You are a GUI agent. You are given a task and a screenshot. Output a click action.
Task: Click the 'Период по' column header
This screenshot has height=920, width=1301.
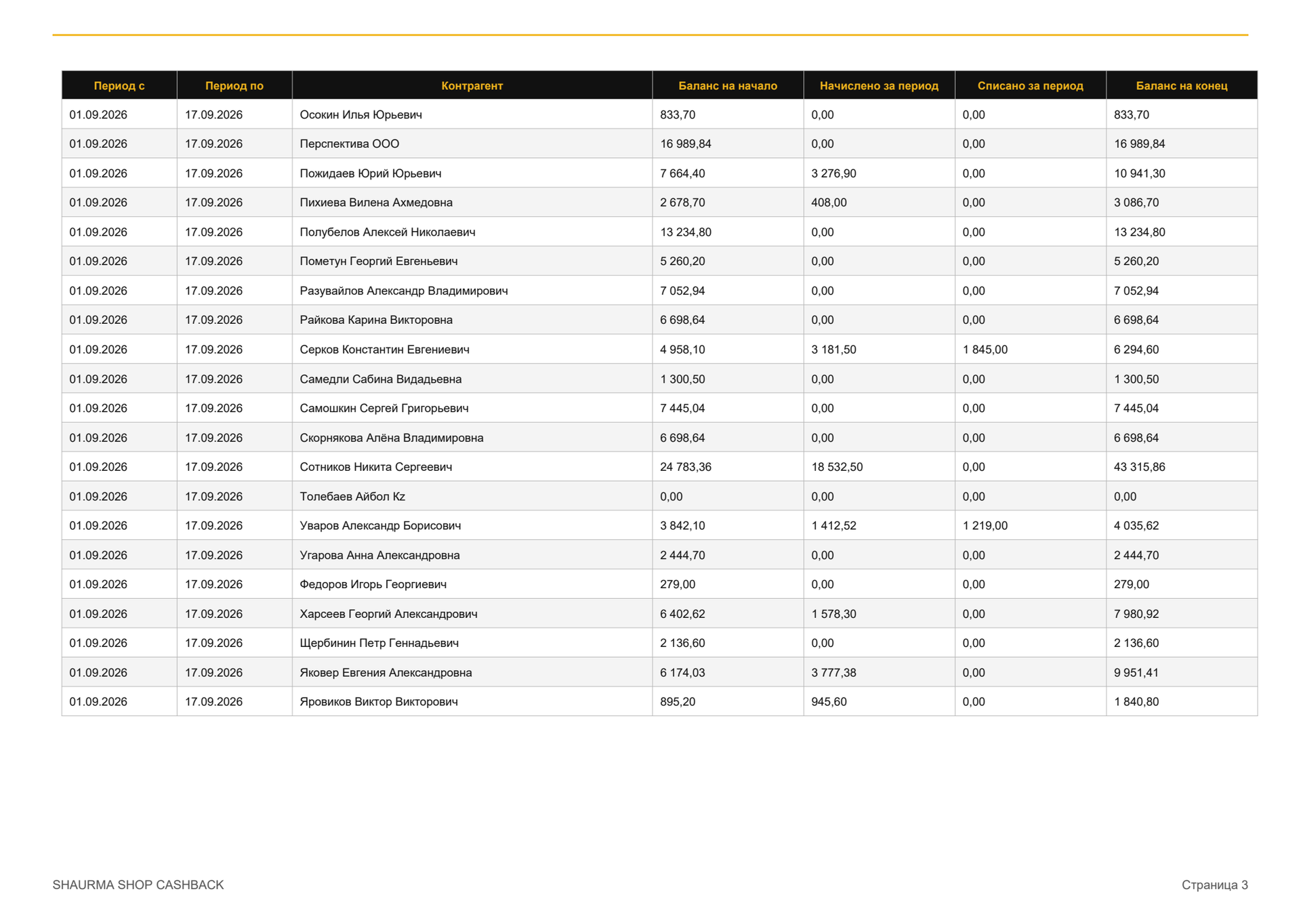coord(234,86)
